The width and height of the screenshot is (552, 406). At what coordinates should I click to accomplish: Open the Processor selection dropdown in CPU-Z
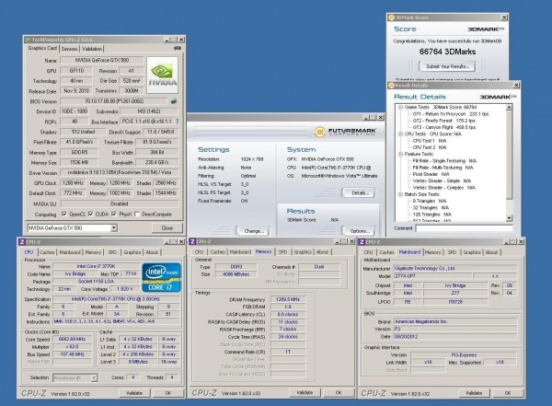(94, 377)
